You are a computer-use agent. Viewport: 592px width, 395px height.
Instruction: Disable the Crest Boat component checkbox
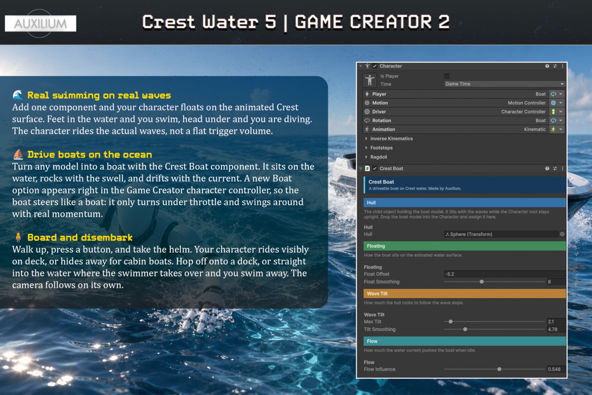pos(375,169)
